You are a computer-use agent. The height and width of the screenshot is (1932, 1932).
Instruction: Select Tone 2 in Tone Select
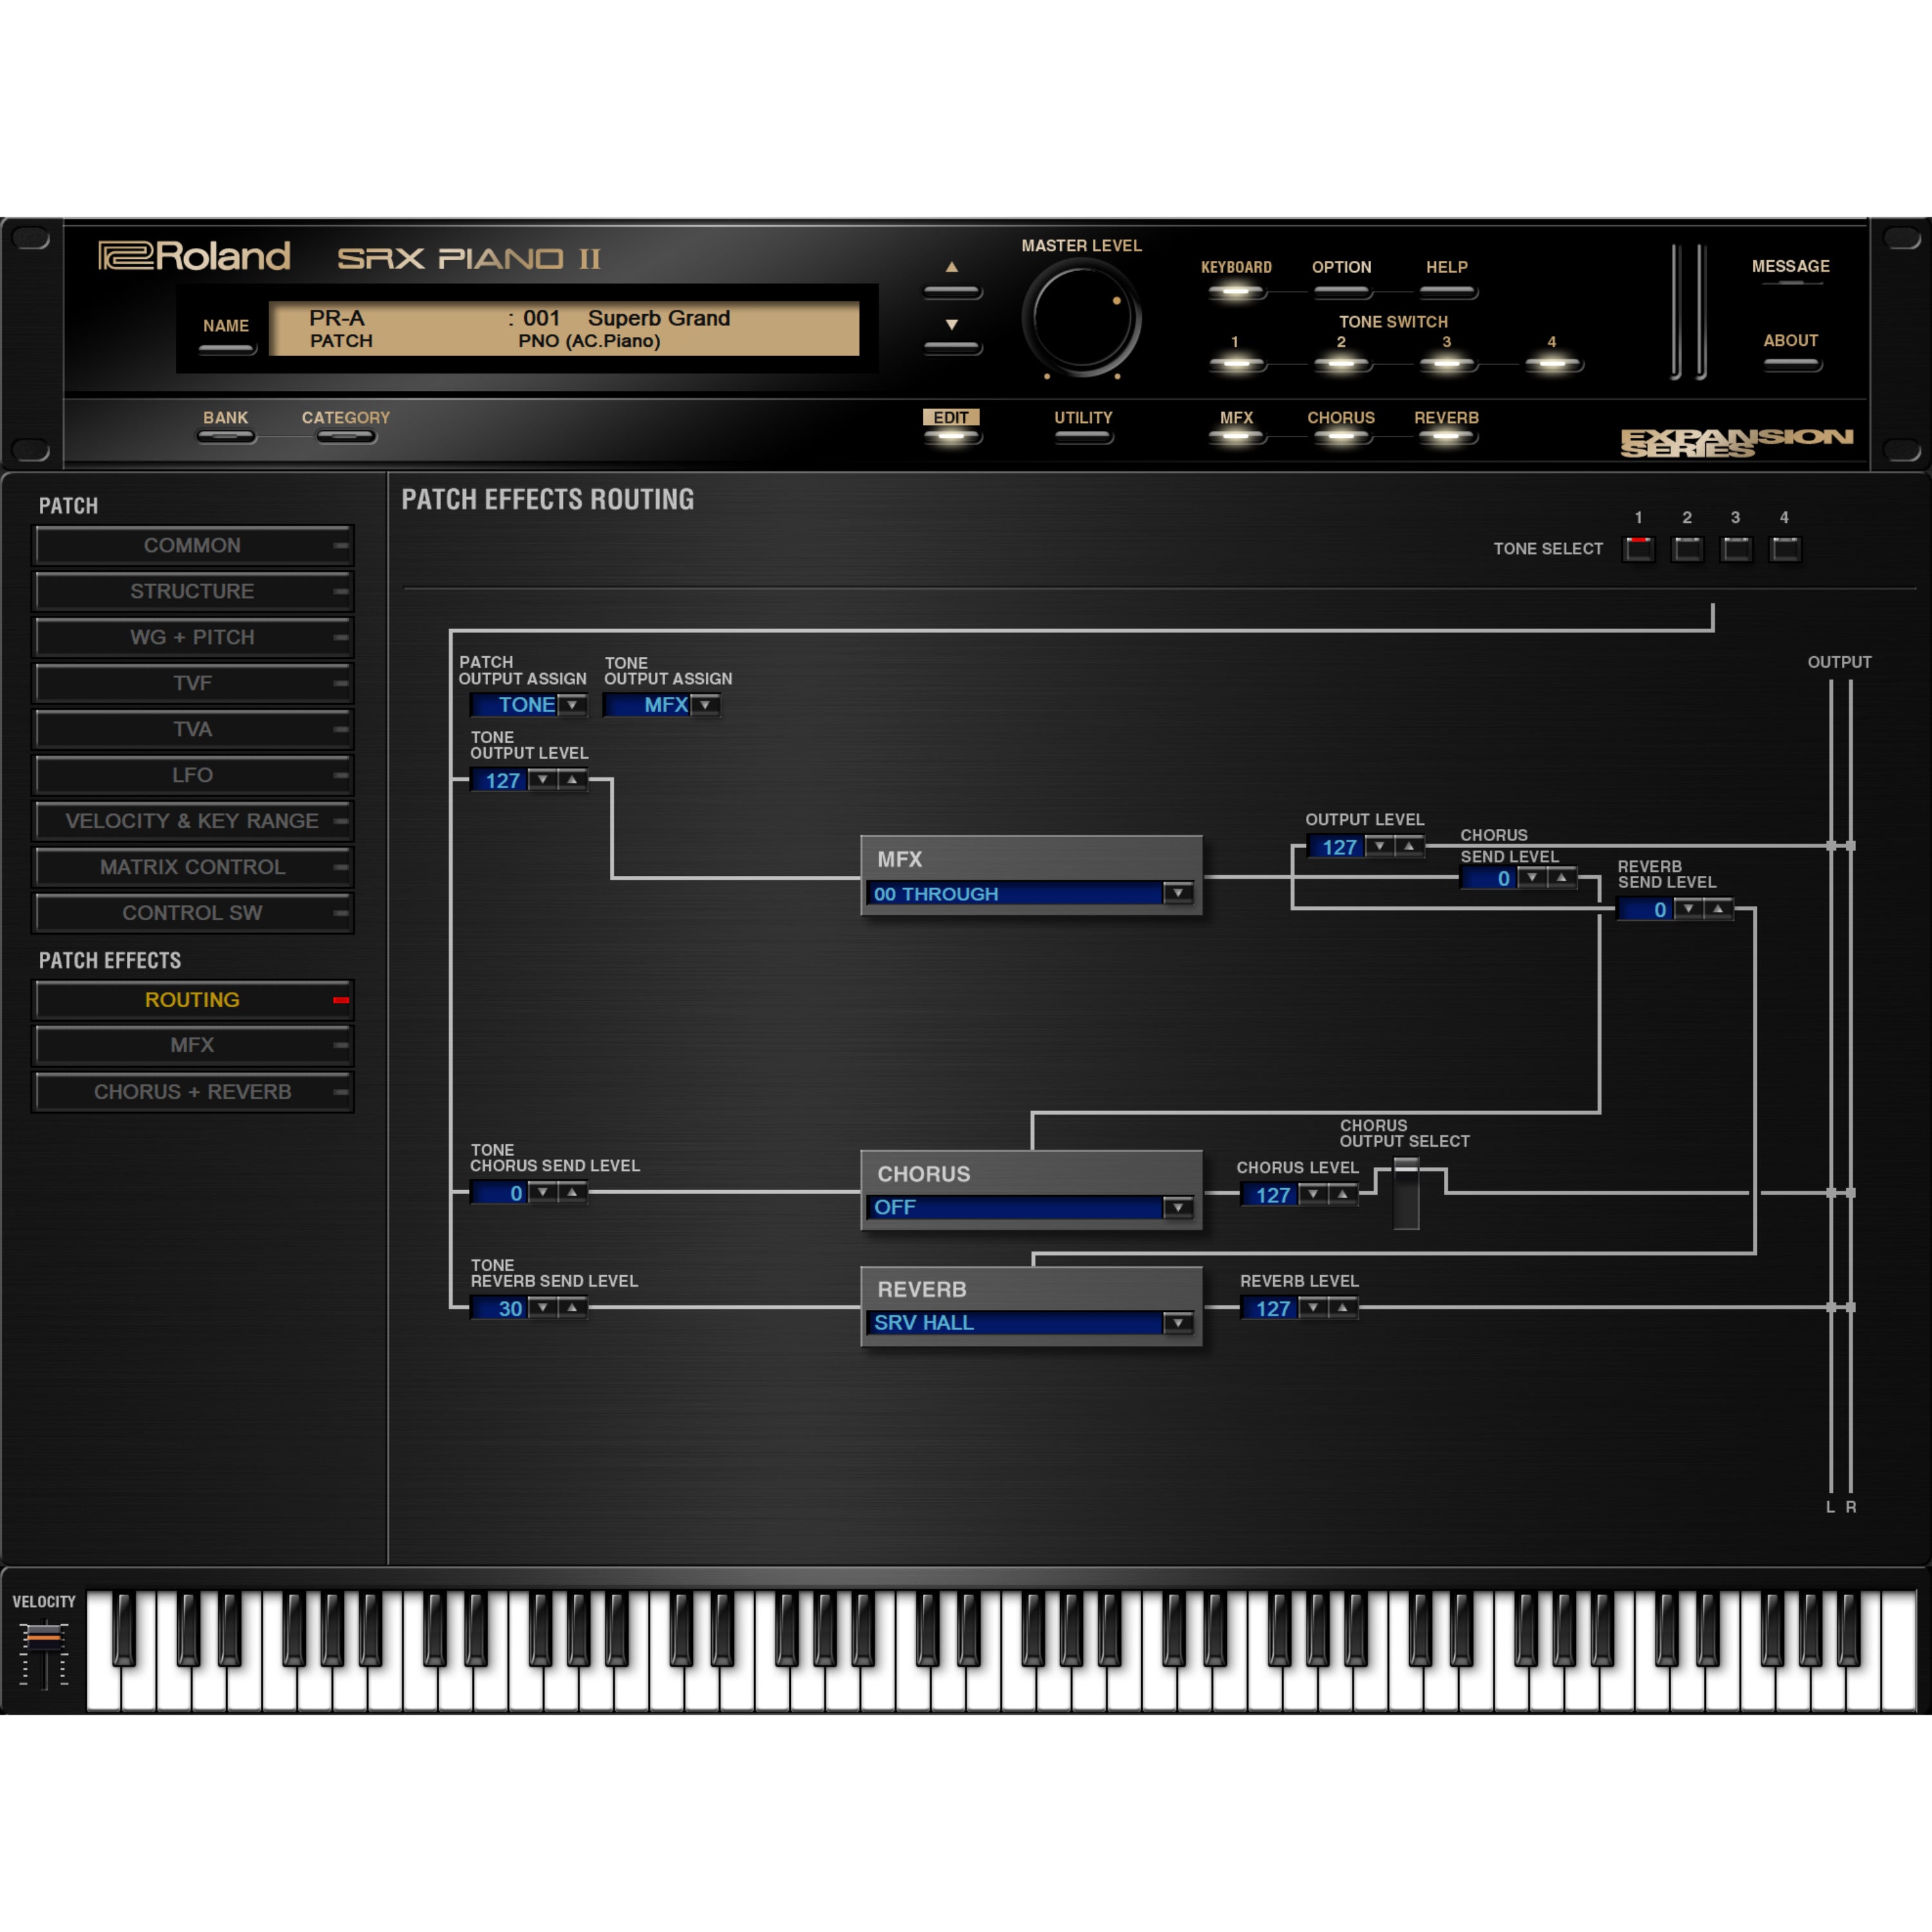(x=1687, y=549)
